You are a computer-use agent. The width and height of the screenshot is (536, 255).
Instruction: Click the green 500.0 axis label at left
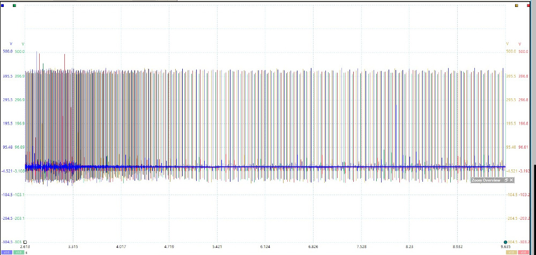pos(20,52)
